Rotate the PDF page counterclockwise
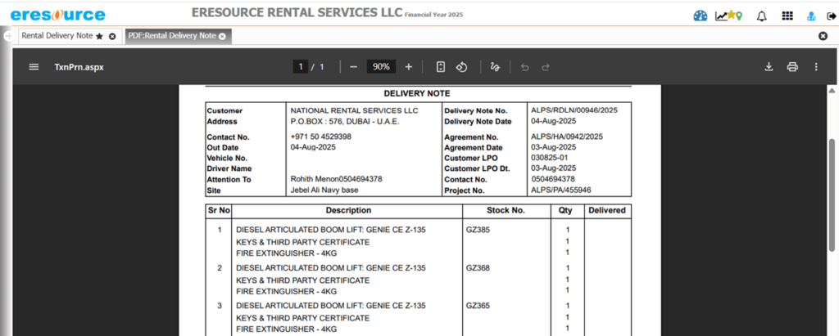This screenshot has width=839, height=336. click(x=461, y=67)
